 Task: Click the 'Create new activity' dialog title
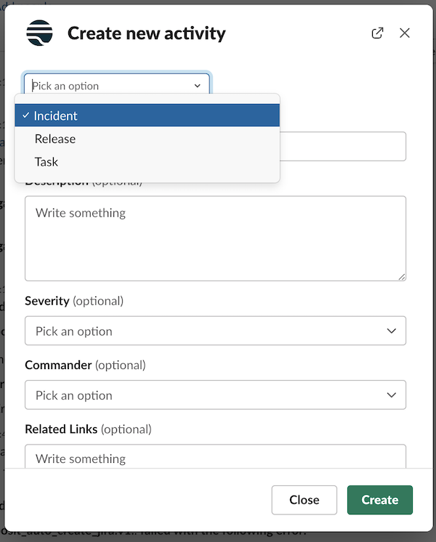tap(146, 33)
